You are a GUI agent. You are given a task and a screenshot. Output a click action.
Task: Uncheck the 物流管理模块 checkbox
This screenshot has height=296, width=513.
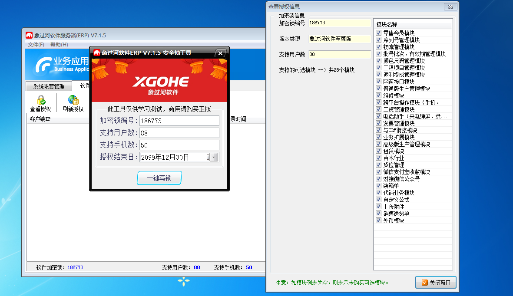pyautogui.click(x=378, y=47)
